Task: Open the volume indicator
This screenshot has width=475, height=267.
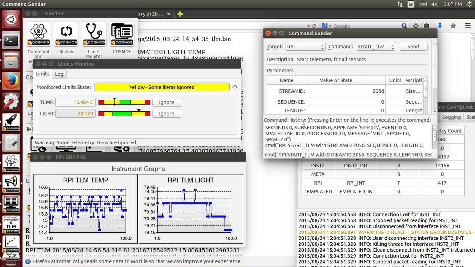Action: coord(435,4)
